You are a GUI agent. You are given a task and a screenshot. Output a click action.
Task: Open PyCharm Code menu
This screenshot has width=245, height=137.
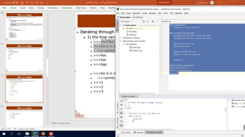145,13
